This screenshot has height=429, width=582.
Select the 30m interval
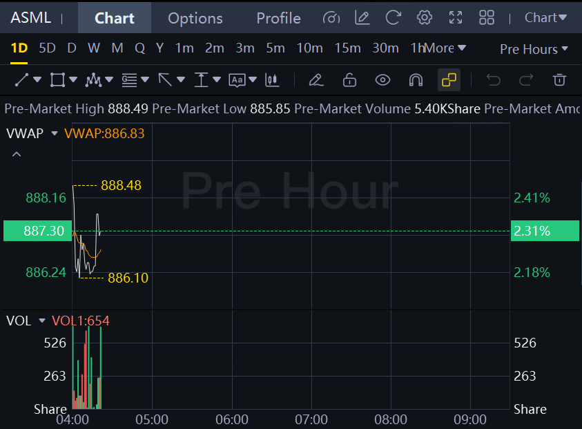[x=385, y=48]
